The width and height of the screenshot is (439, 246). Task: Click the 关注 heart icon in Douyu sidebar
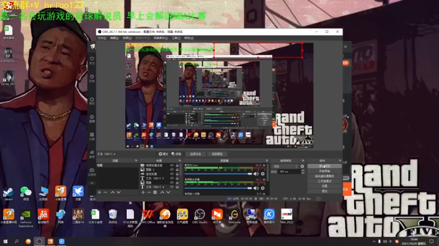[x=92, y=60]
